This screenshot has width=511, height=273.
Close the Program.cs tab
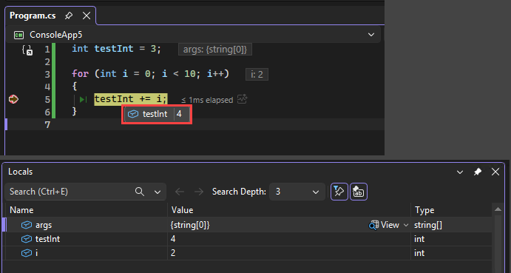[87, 16]
